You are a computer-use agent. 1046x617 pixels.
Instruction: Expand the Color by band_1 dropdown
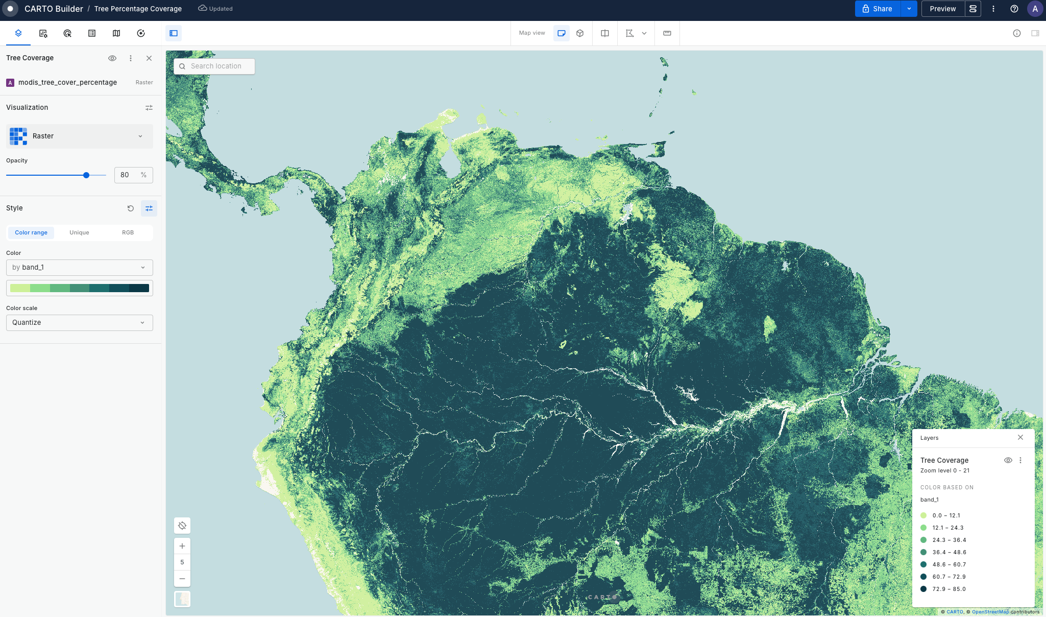pos(80,268)
